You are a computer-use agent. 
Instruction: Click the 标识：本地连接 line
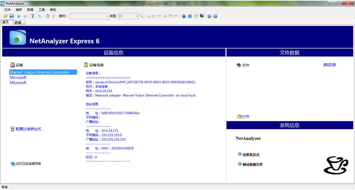pyautogui.click(x=97, y=87)
